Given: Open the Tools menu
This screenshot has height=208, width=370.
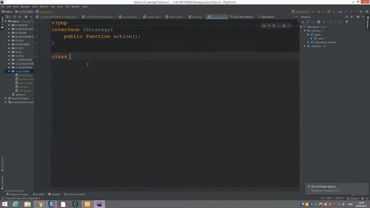Looking at the screenshot, I should [x=60, y=6].
